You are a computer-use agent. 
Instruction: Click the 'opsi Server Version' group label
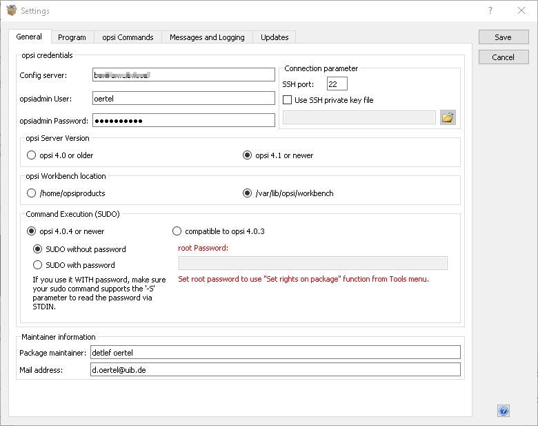[57, 138]
